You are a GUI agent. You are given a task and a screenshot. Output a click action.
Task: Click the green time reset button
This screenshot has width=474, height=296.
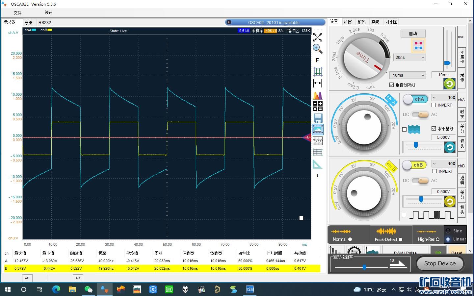(x=449, y=84)
